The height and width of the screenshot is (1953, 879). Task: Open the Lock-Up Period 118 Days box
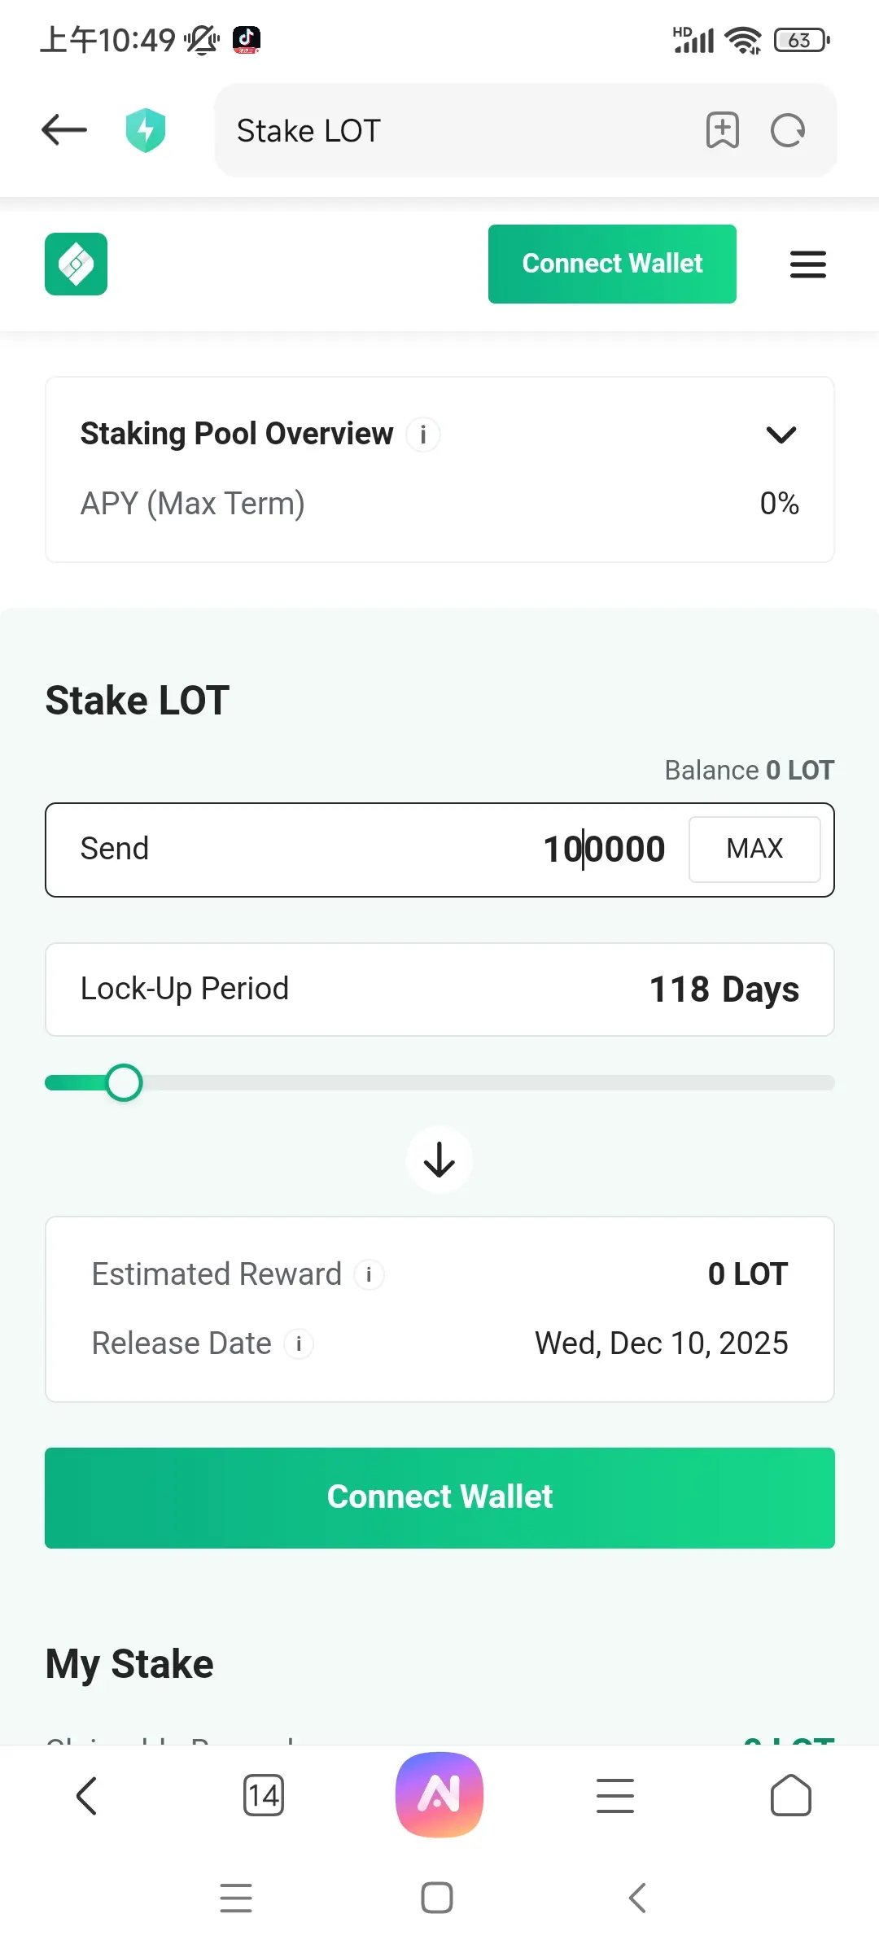pos(439,990)
